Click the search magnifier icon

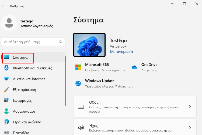point(61,42)
